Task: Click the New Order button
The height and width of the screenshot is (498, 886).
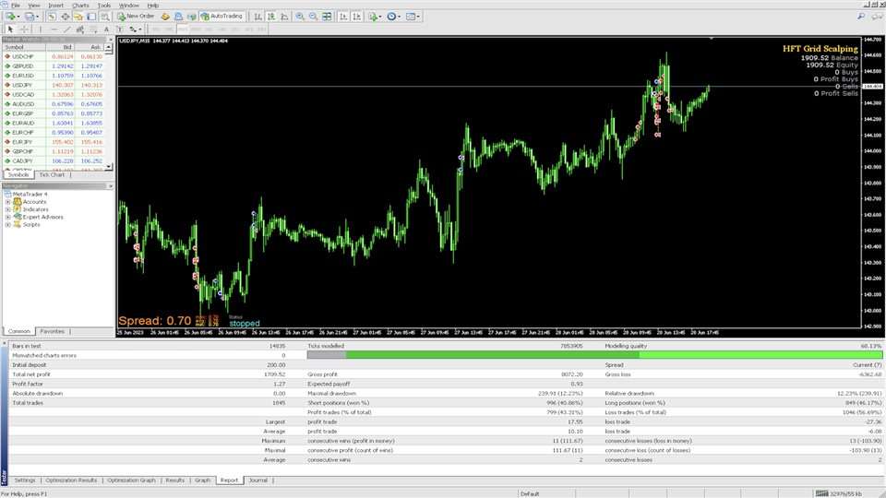Action: click(136, 17)
